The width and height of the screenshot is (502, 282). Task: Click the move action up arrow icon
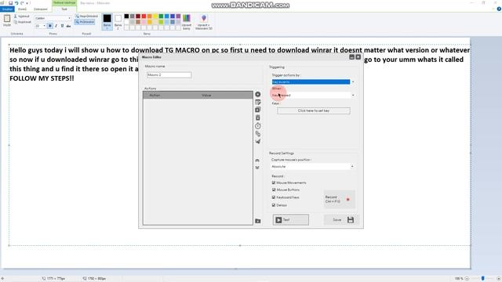pos(257,160)
